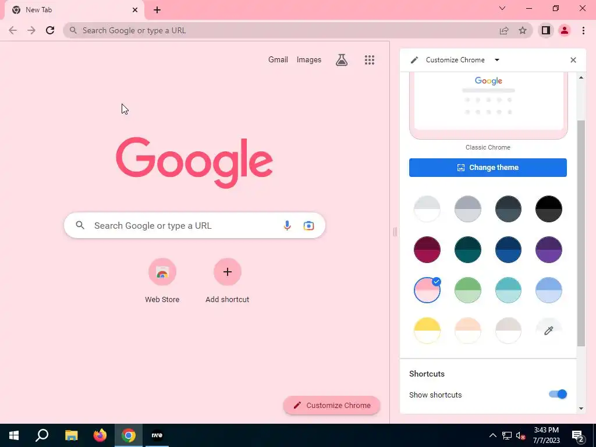The height and width of the screenshot is (447, 596).
Task: Pick the beige grey color swatch
Action: tap(508, 331)
